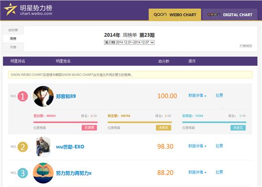Collapse 数据详情 for 郑容和89
Image resolution: width=262 pixels, height=187 pixels.
(197, 96)
